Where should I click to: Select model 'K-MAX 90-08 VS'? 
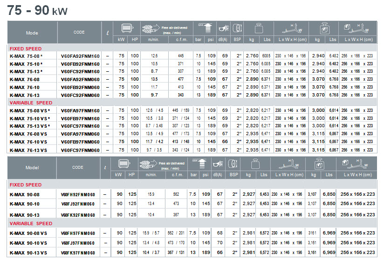(28, 233)
